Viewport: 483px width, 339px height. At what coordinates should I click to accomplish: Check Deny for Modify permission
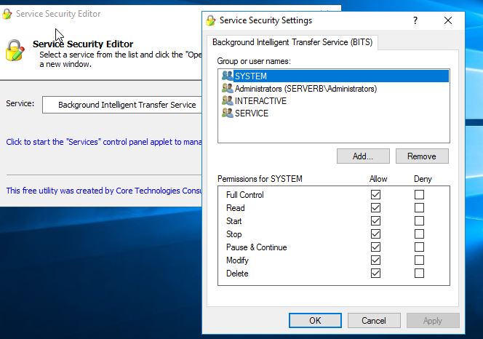[419, 260]
